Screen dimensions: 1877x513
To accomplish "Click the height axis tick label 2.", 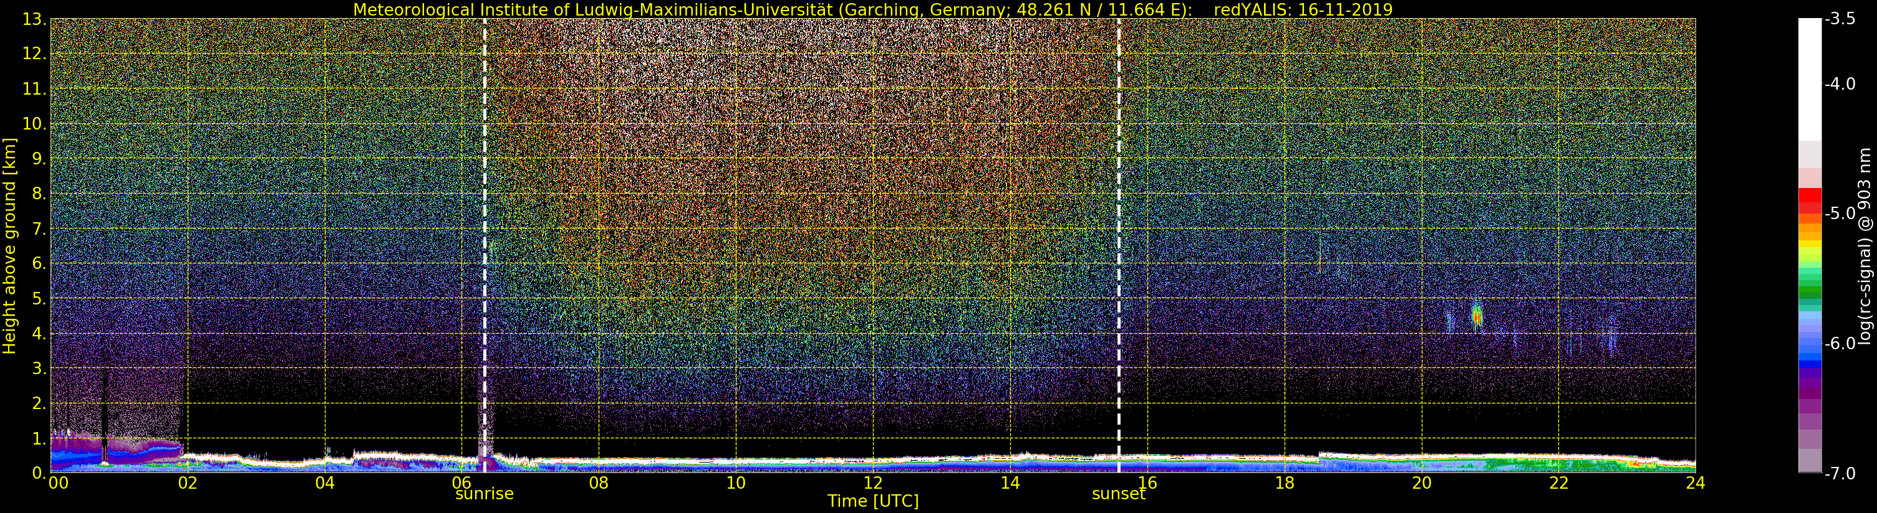I will pyautogui.click(x=39, y=403).
